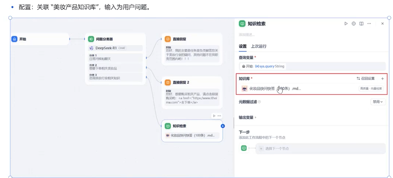The height and width of the screenshot is (178, 393).
Task: Open help docs book icon in panel header
Action: pyautogui.click(x=361, y=23)
